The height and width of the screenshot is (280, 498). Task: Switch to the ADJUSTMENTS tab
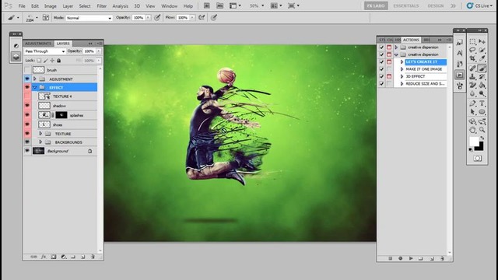[38, 44]
